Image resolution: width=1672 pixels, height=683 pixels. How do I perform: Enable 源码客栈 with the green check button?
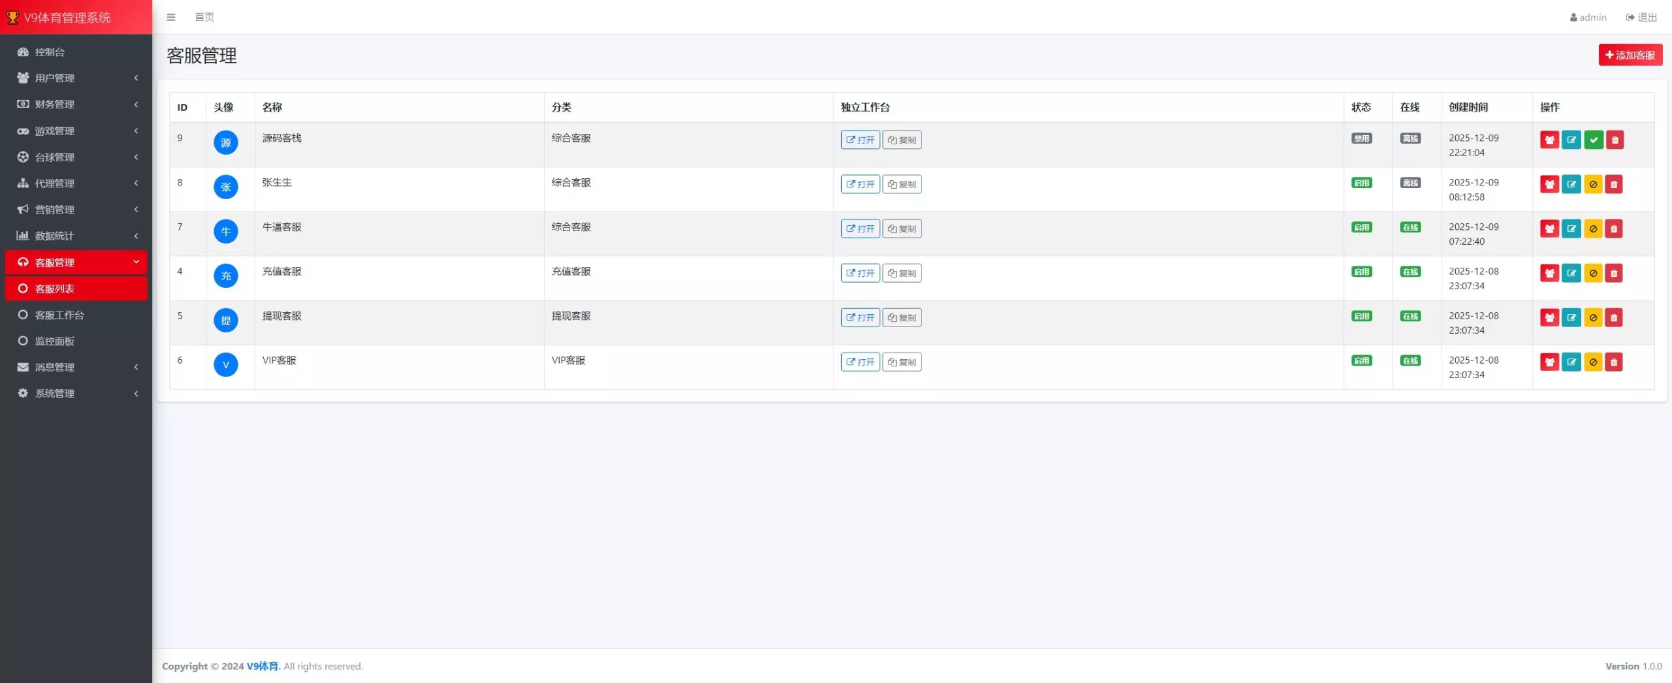1593,140
